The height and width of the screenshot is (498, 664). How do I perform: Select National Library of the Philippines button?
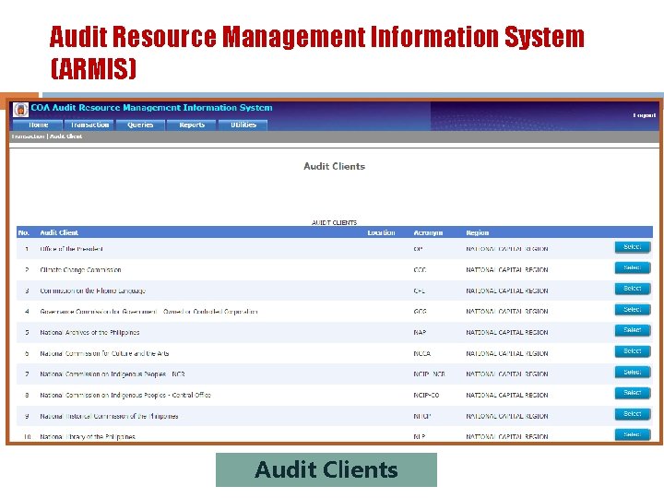(x=633, y=434)
